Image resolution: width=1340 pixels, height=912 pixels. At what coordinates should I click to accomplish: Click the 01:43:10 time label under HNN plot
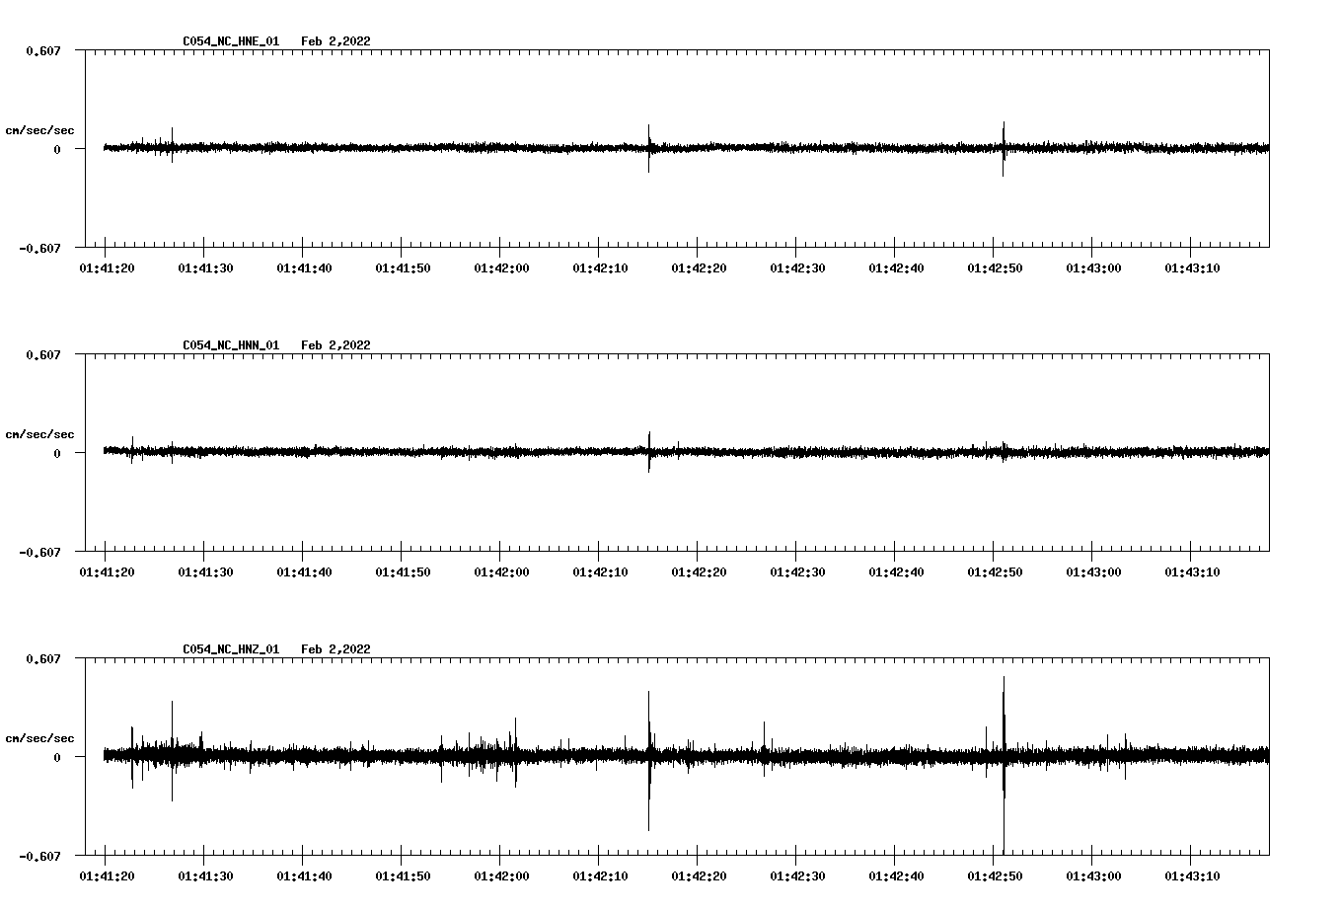[x=1192, y=572]
